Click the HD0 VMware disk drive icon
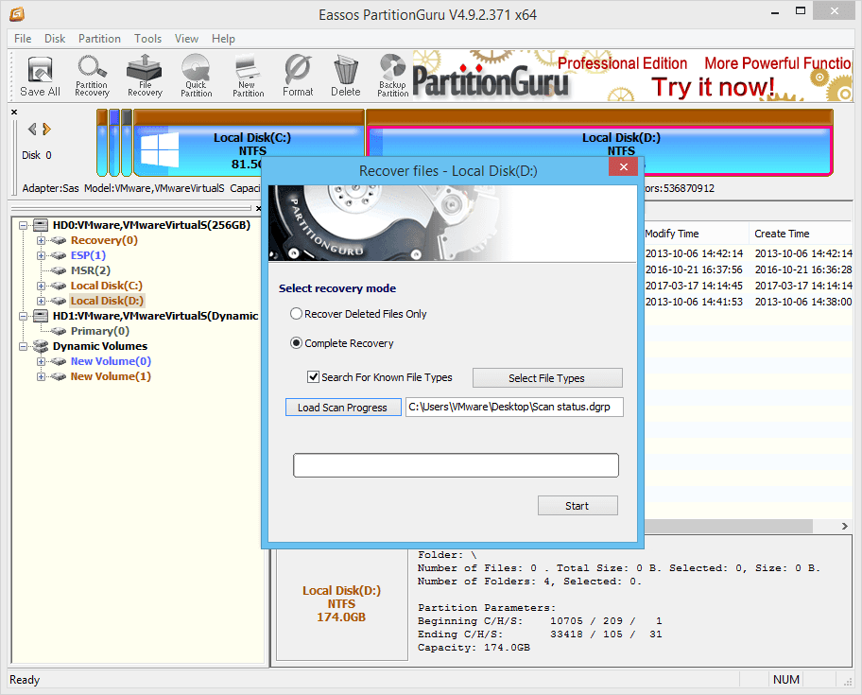This screenshot has width=862, height=695. [40, 225]
